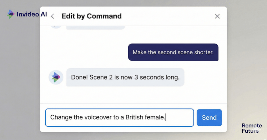The height and width of the screenshot is (140, 267).
Task: Click the 'Done! Scene 2' reply bubble
Action: point(125,77)
